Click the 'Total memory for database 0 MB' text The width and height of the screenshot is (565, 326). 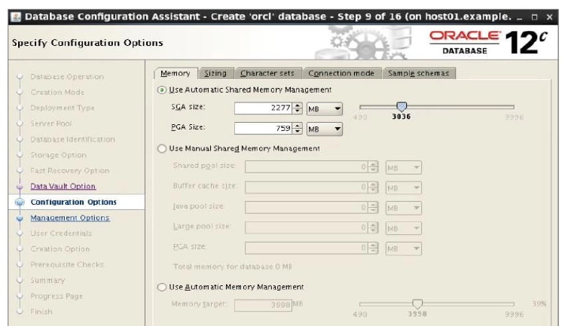point(233,267)
